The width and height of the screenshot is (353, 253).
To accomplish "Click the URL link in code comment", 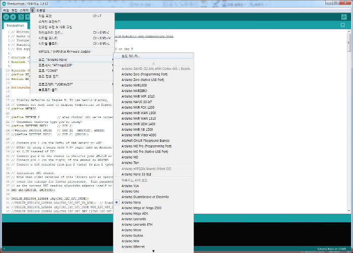I will tap(144, 36).
